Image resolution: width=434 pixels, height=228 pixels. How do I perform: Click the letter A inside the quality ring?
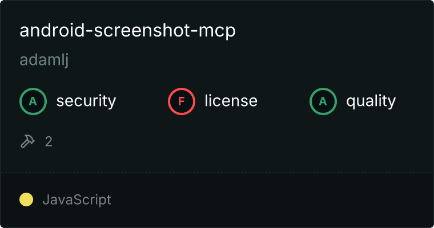323,101
